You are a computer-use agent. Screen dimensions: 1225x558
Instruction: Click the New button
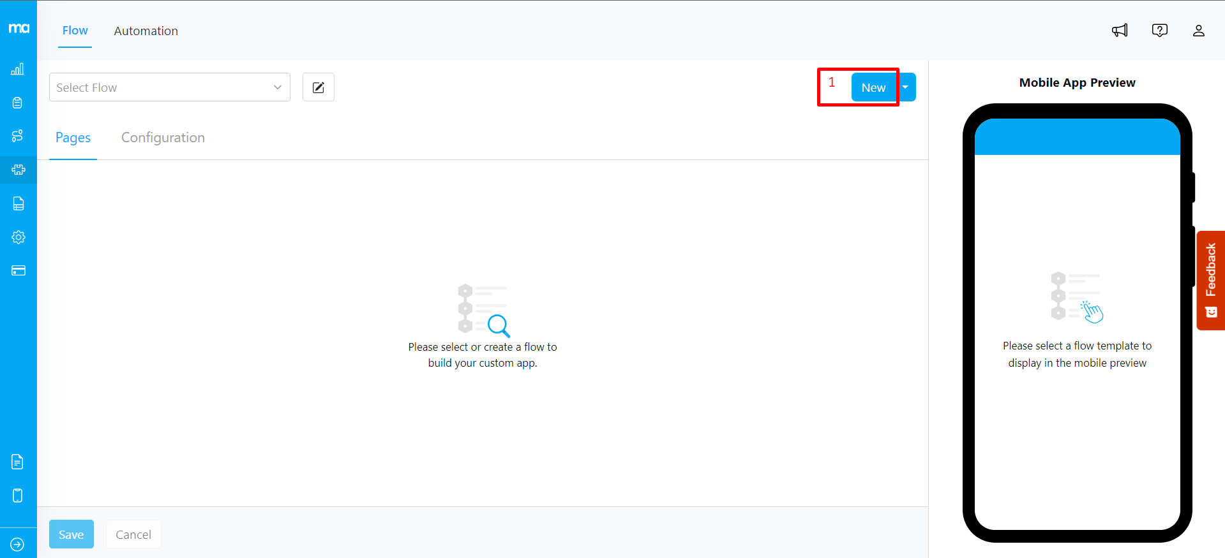(x=873, y=87)
